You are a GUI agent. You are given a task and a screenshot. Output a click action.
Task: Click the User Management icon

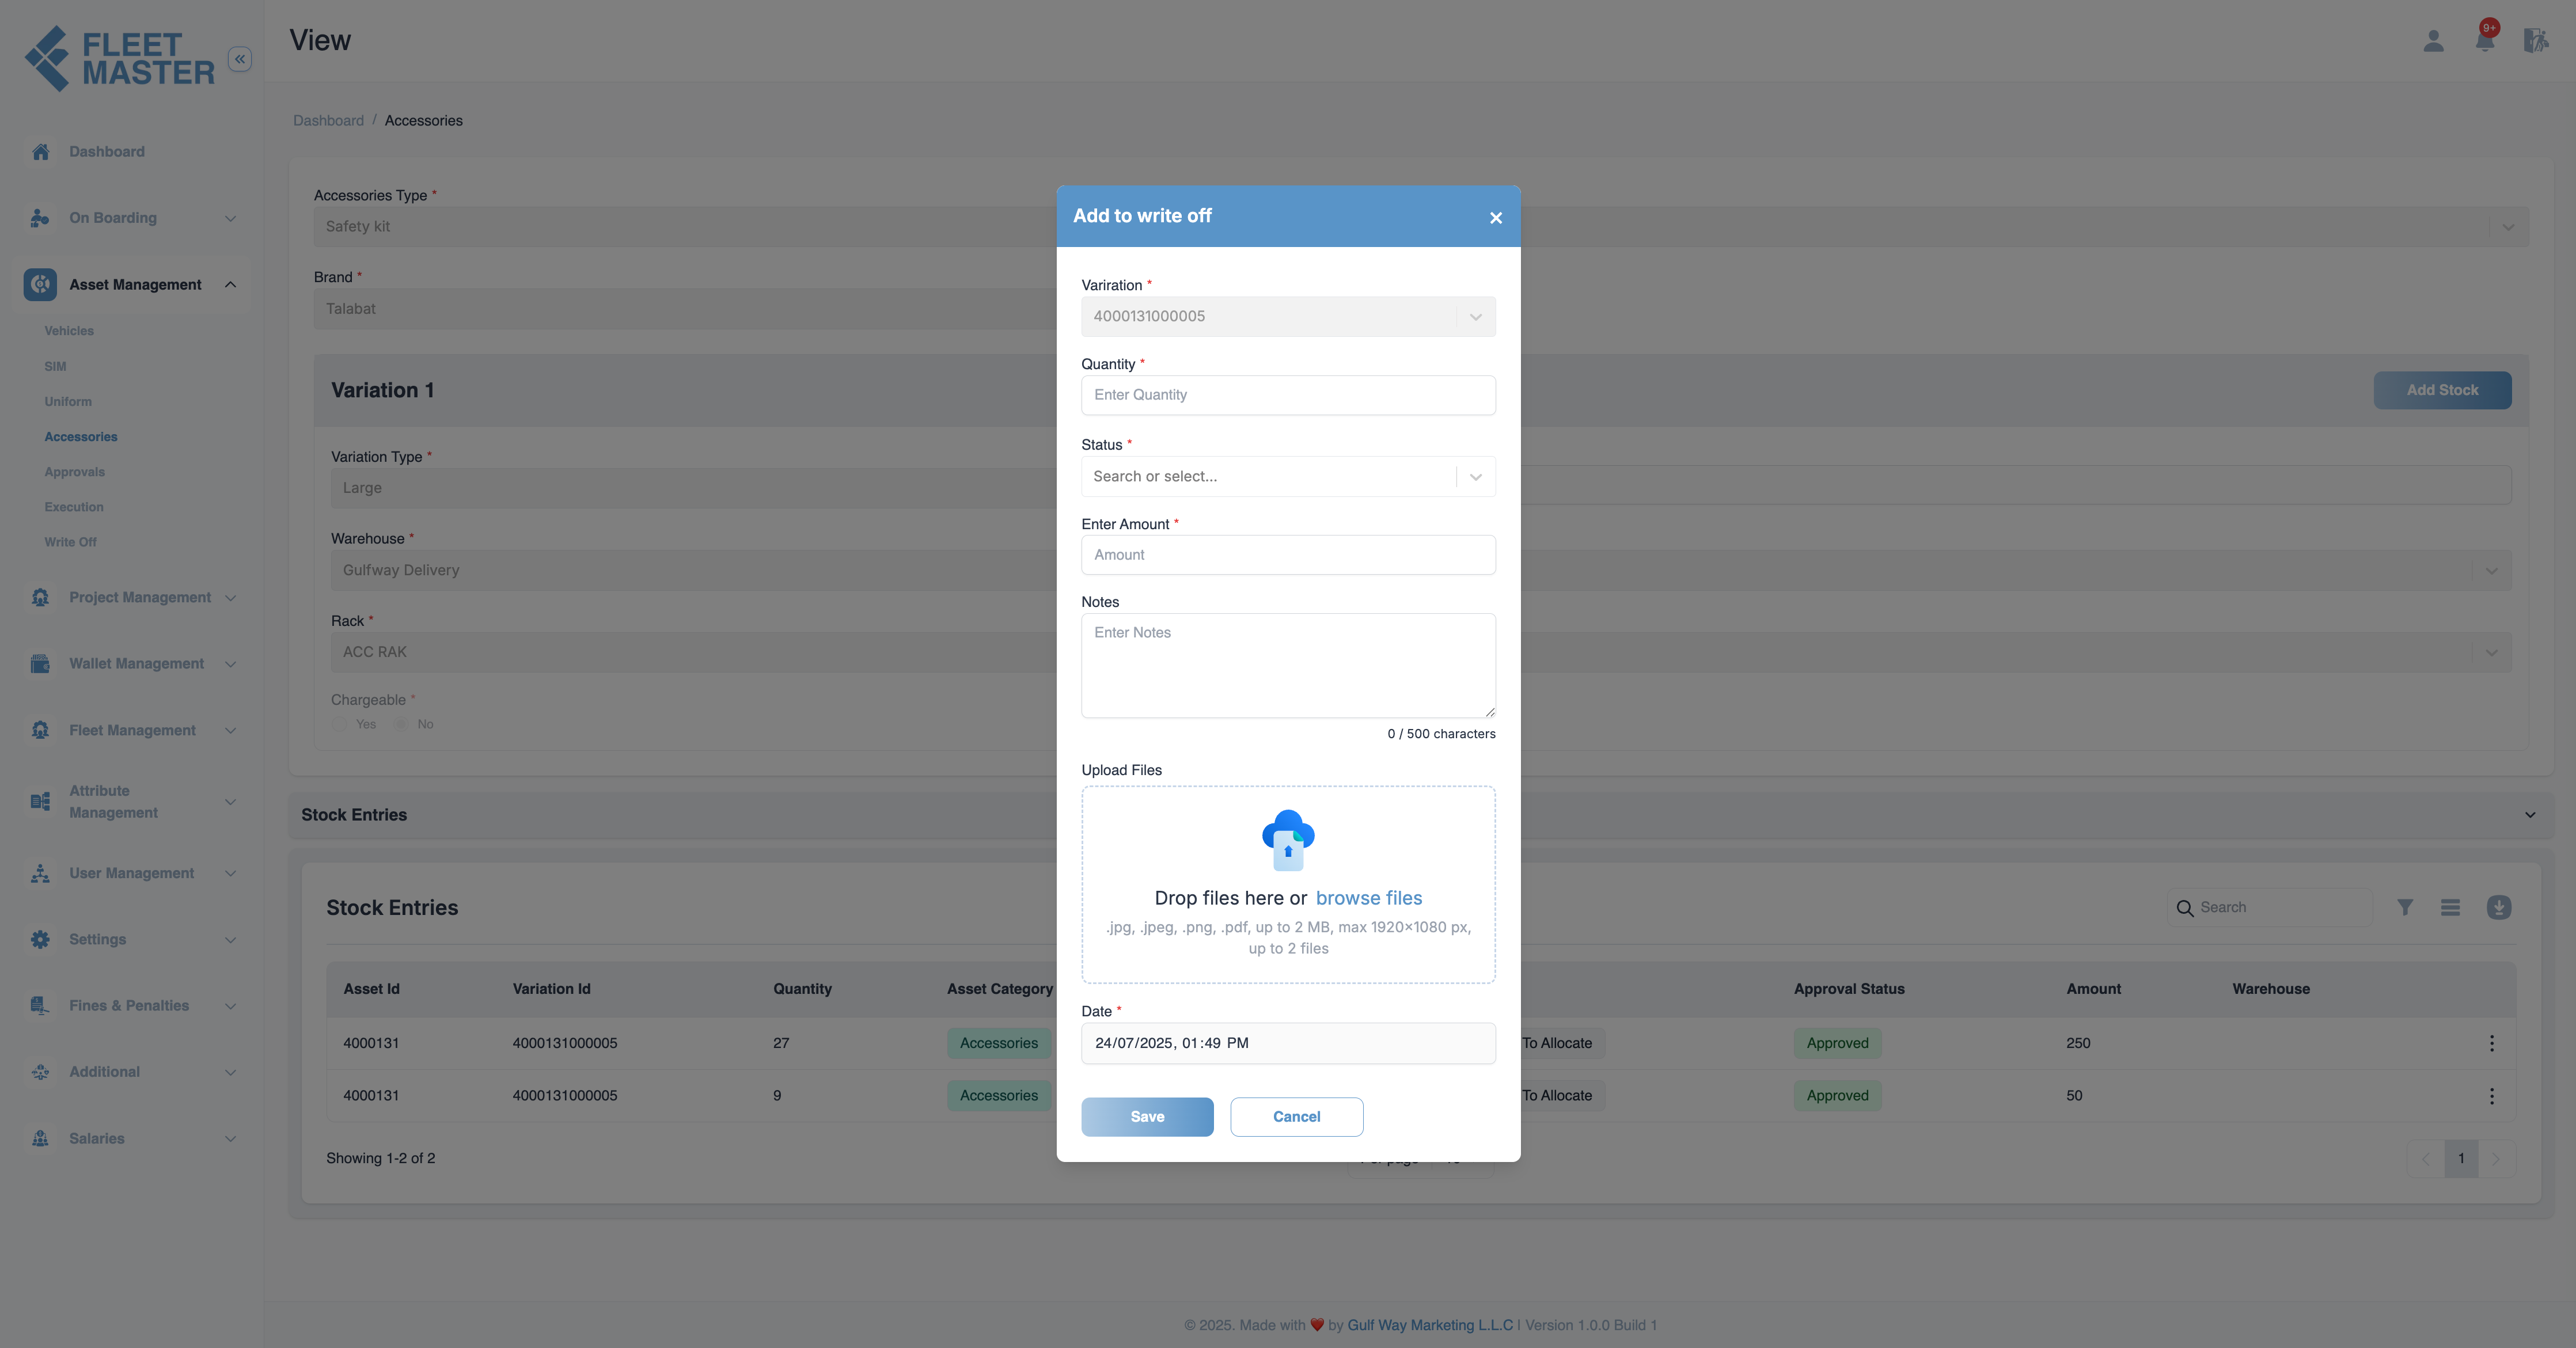pos(40,873)
